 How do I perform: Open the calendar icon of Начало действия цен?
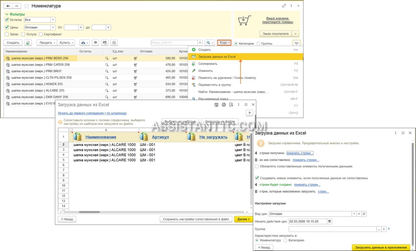tap(329, 221)
